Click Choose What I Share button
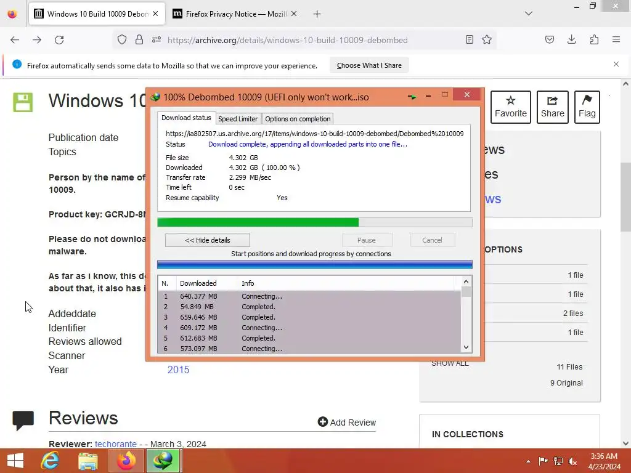 pyautogui.click(x=369, y=65)
